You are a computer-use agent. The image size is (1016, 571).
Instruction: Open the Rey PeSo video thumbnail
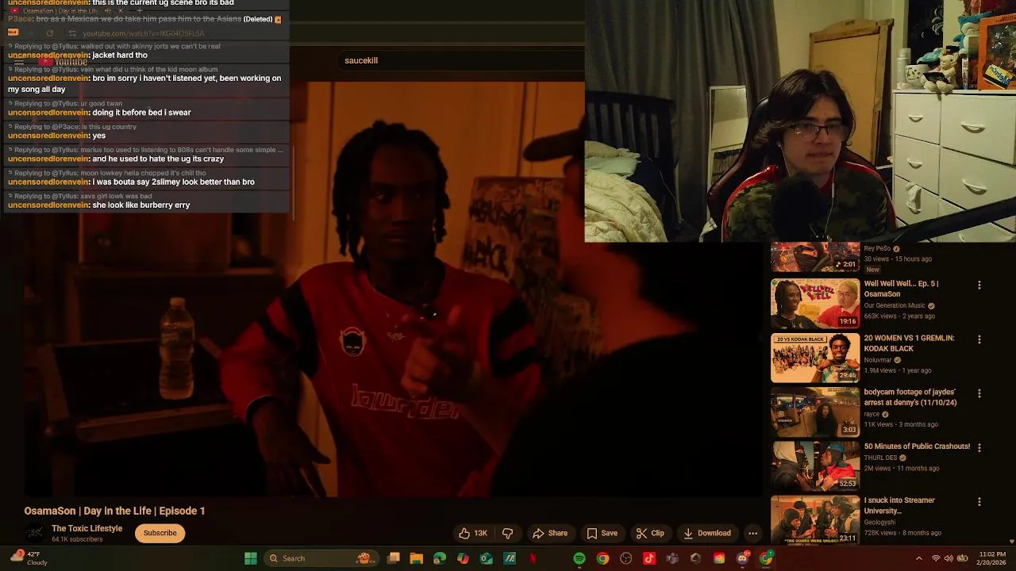point(815,257)
